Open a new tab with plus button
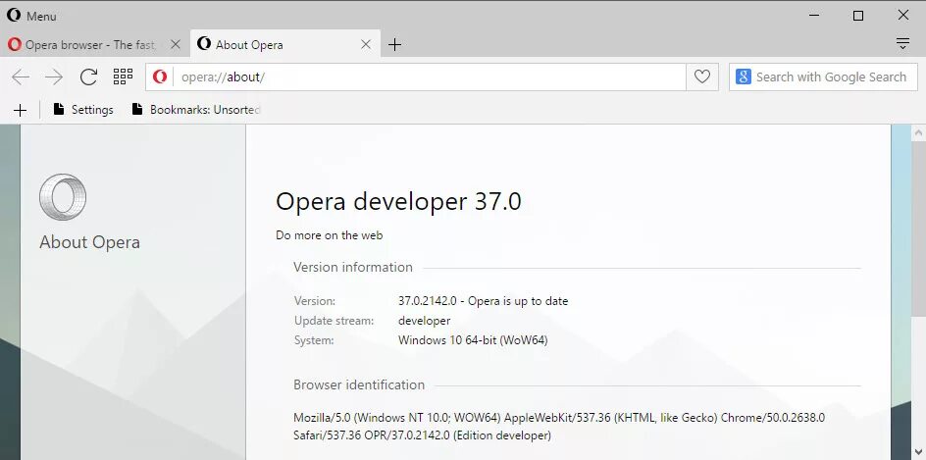Image resolution: width=926 pixels, height=460 pixels. (394, 44)
